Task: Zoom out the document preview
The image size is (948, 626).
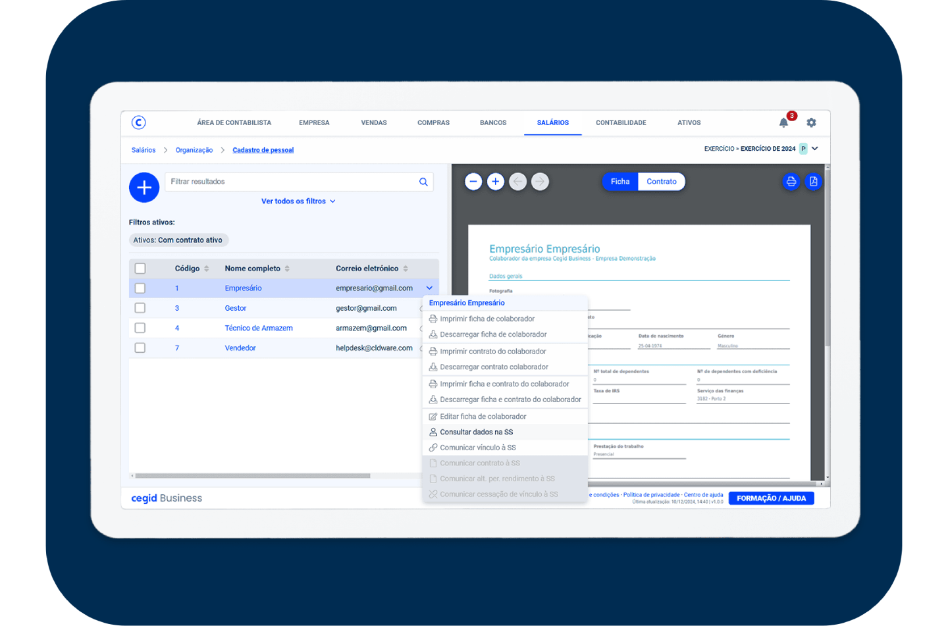Action: (473, 182)
